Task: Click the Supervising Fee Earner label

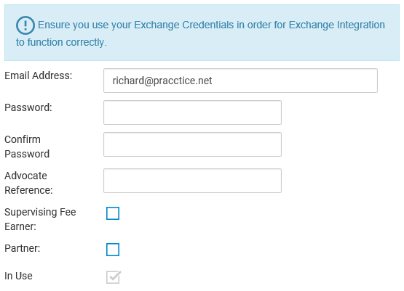Action: coord(40,219)
